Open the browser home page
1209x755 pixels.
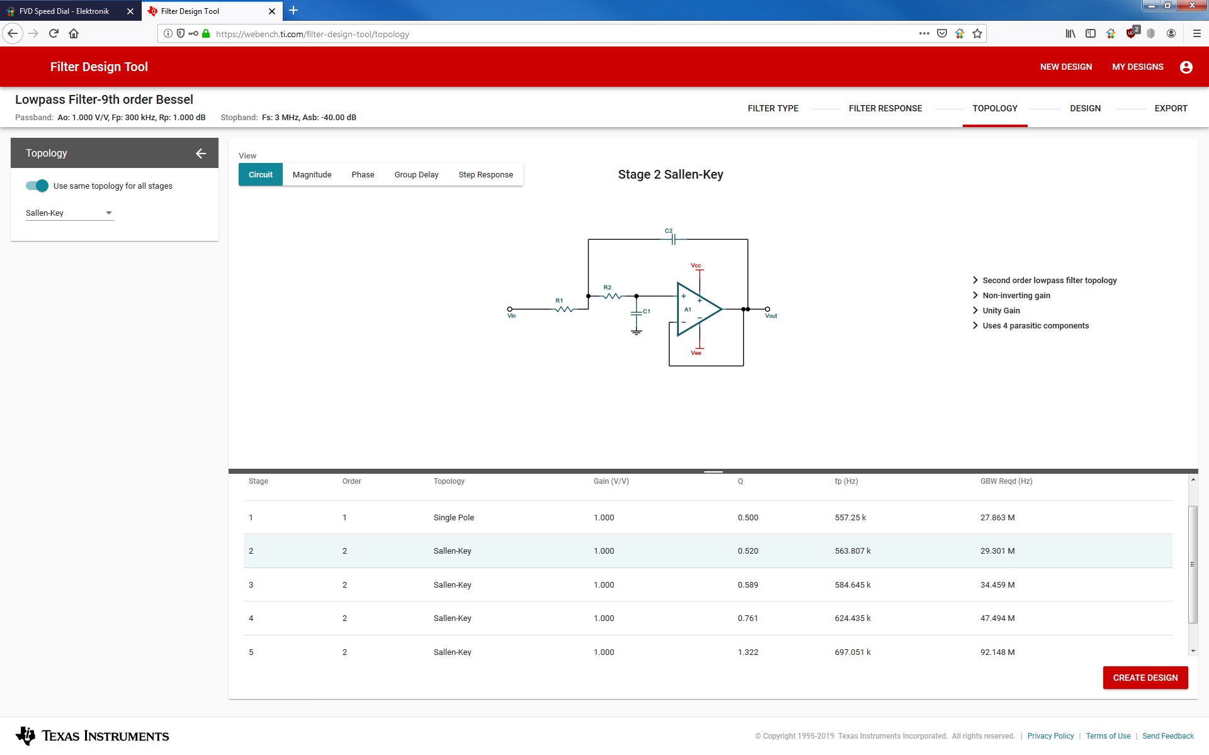click(x=74, y=34)
